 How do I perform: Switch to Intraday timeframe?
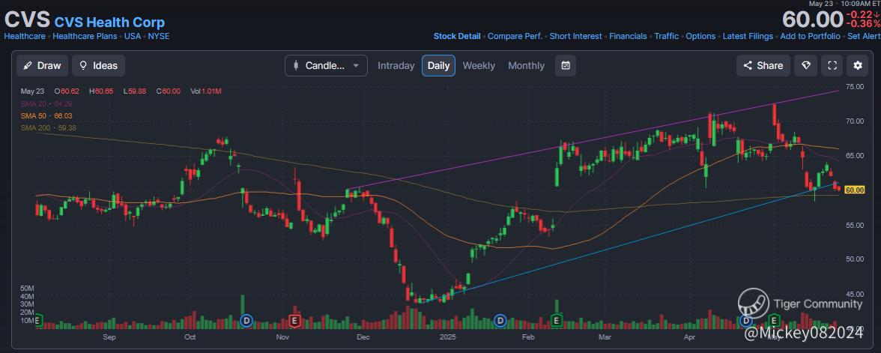pyautogui.click(x=396, y=66)
